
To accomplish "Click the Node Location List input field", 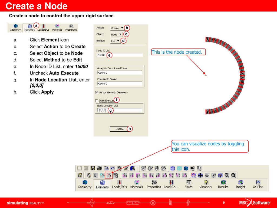I will coord(120,110).
